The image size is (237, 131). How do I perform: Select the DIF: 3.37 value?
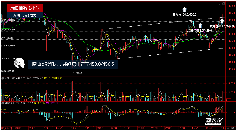point(28,103)
